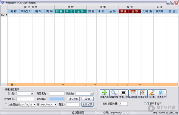Click the 进货 group header
This screenshot has height=115, width=179.
(x=70, y=7)
